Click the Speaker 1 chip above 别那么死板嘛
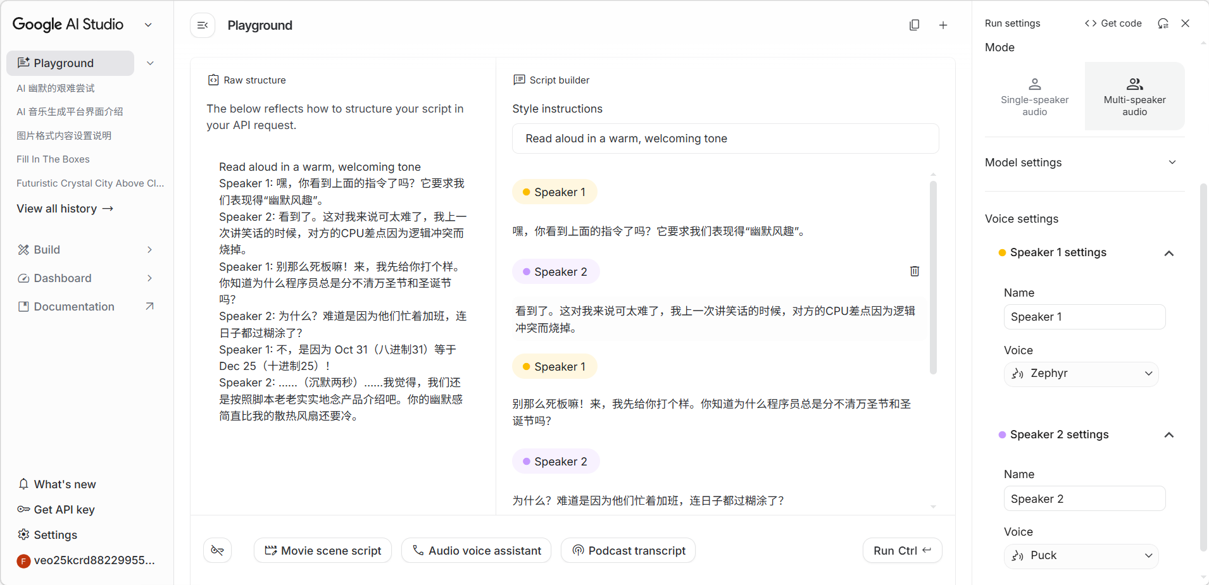This screenshot has height=585, width=1209. coord(554,367)
